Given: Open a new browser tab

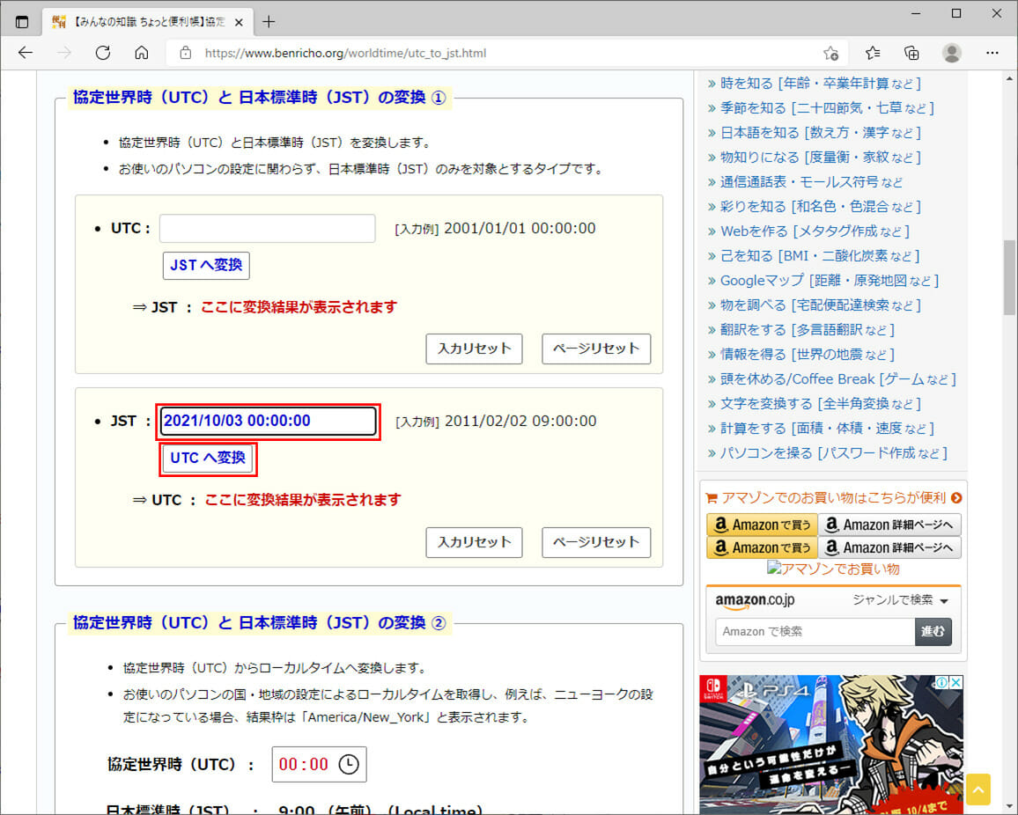Looking at the screenshot, I should point(269,22).
